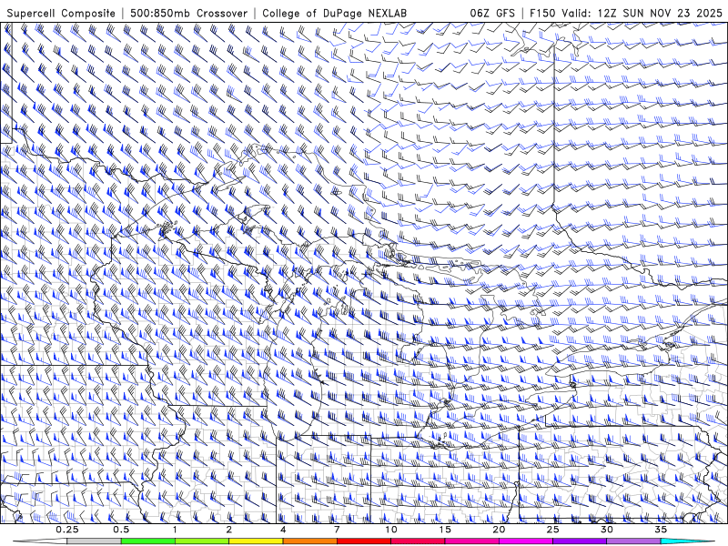Click the 'F150' forecast hour text
Viewport: 728px width, 546px height.
(542, 13)
